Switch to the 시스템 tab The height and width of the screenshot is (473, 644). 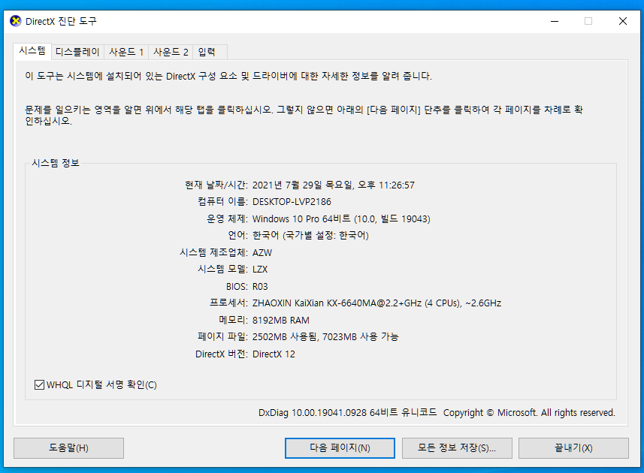click(x=32, y=51)
